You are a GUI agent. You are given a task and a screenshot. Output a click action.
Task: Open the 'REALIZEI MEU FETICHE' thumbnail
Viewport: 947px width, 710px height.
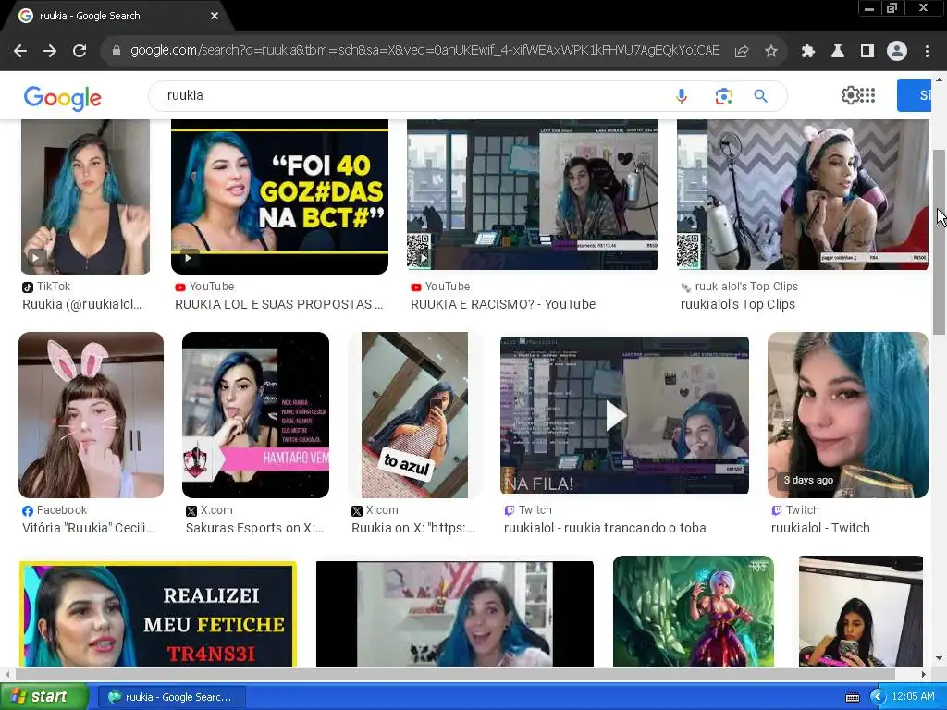point(157,614)
